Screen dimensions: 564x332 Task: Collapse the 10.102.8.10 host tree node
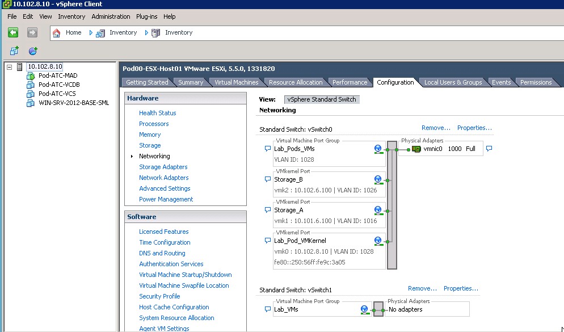[10, 67]
